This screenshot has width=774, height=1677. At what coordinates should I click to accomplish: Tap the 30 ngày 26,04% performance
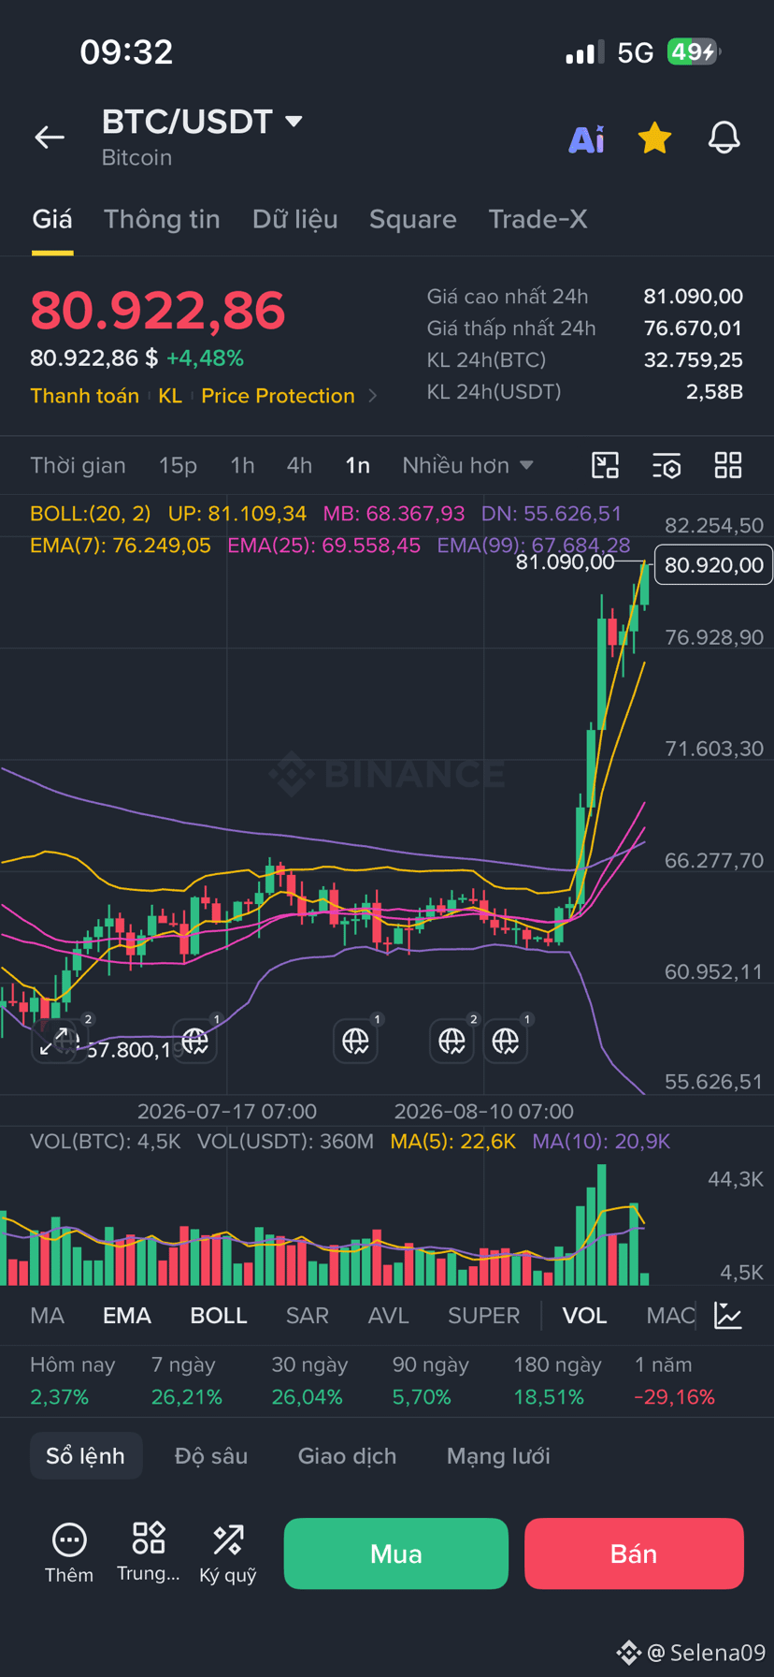point(309,1381)
